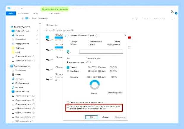
Task: Click the USB-накопитель (G:) drive icon
Action: pyautogui.click(x=13, y=113)
